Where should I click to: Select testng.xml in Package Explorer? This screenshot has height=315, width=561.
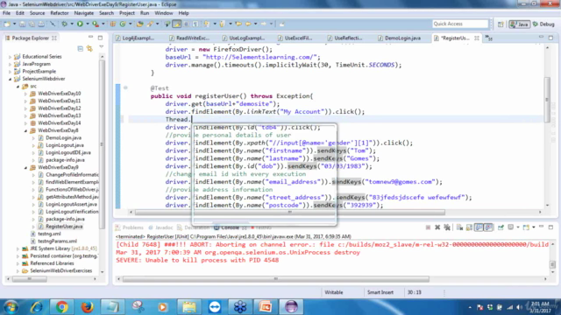pos(49,234)
